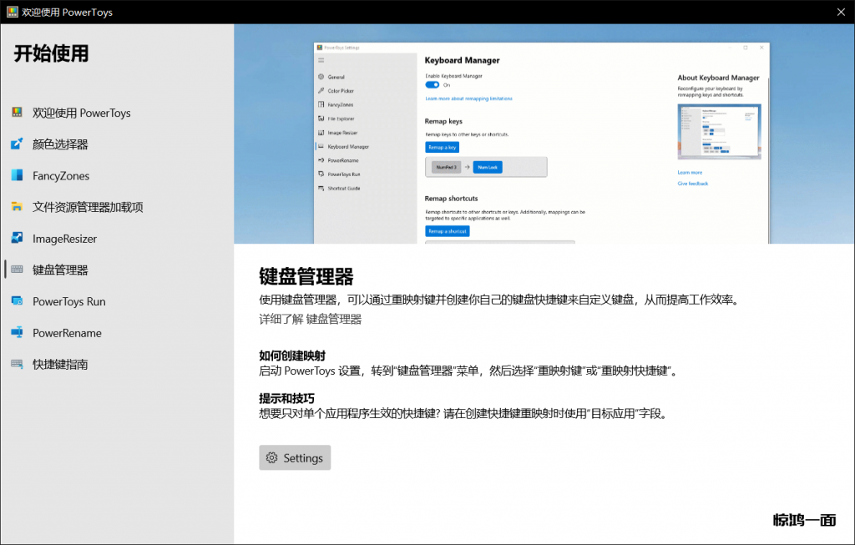Viewport: 855px width, 545px height.
Task: Open the 详细了解 键盘管理器 link
Action: [310, 319]
